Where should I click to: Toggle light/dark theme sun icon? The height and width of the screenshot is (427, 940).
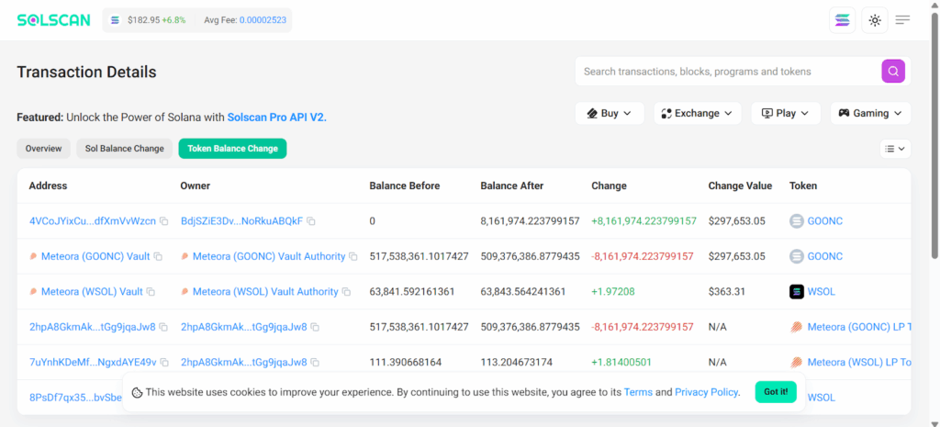pos(875,20)
